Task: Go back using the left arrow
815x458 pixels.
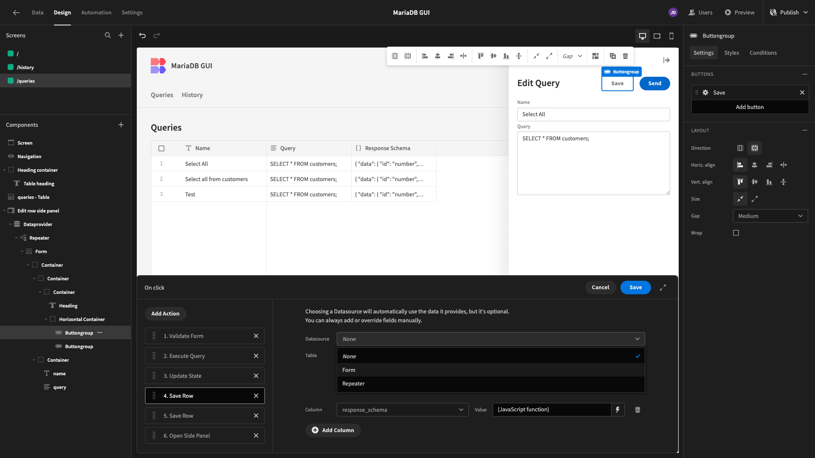Action: [x=16, y=12]
